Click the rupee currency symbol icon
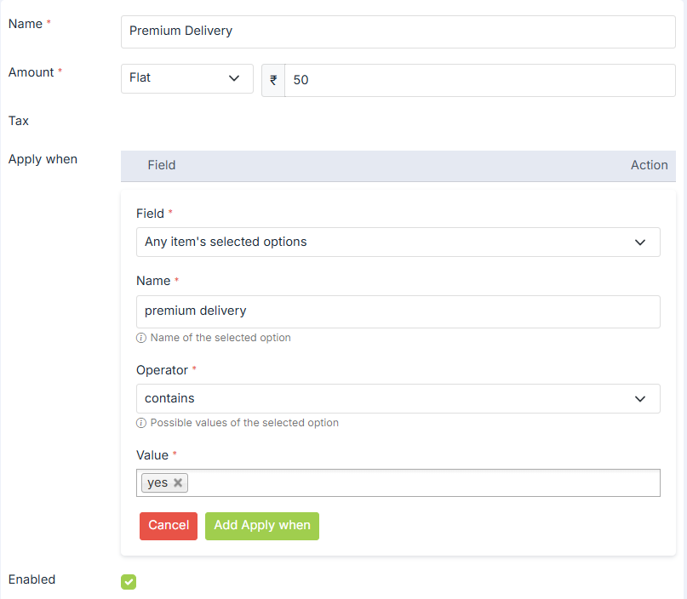Screen dimensions: 687x599 pos(273,80)
